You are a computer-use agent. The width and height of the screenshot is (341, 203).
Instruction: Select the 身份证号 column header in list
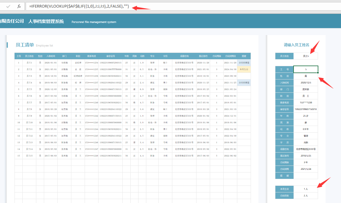click(x=110, y=56)
